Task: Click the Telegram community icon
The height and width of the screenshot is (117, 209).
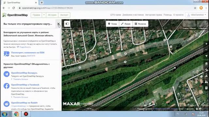Action: pyautogui.click(x=7, y=74)
